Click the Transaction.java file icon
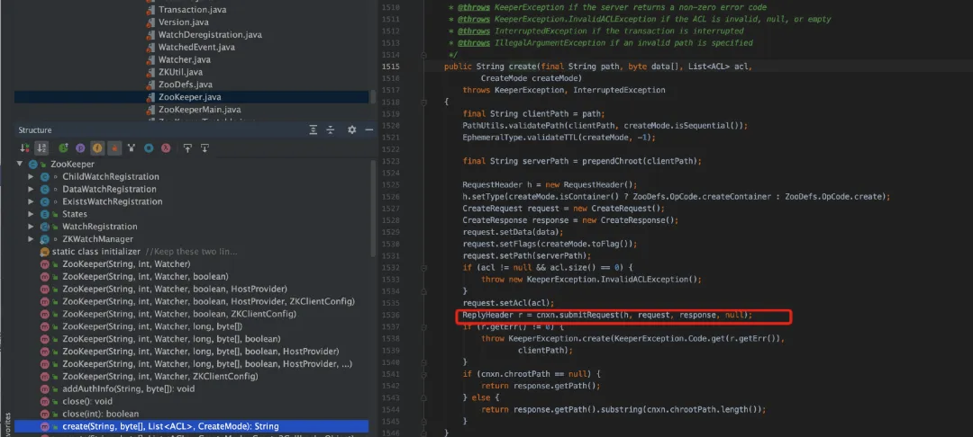 pyautogui.click(x=150, y=10)
